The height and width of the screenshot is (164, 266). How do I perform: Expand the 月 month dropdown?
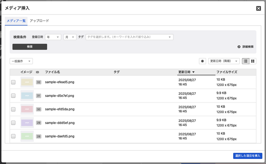[x=70, y=37]
